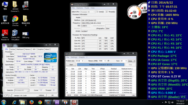Click the CPU 時脈 1605 MHz sidebar entry
This screenshot has width=188, height=105.
(164, 15)
